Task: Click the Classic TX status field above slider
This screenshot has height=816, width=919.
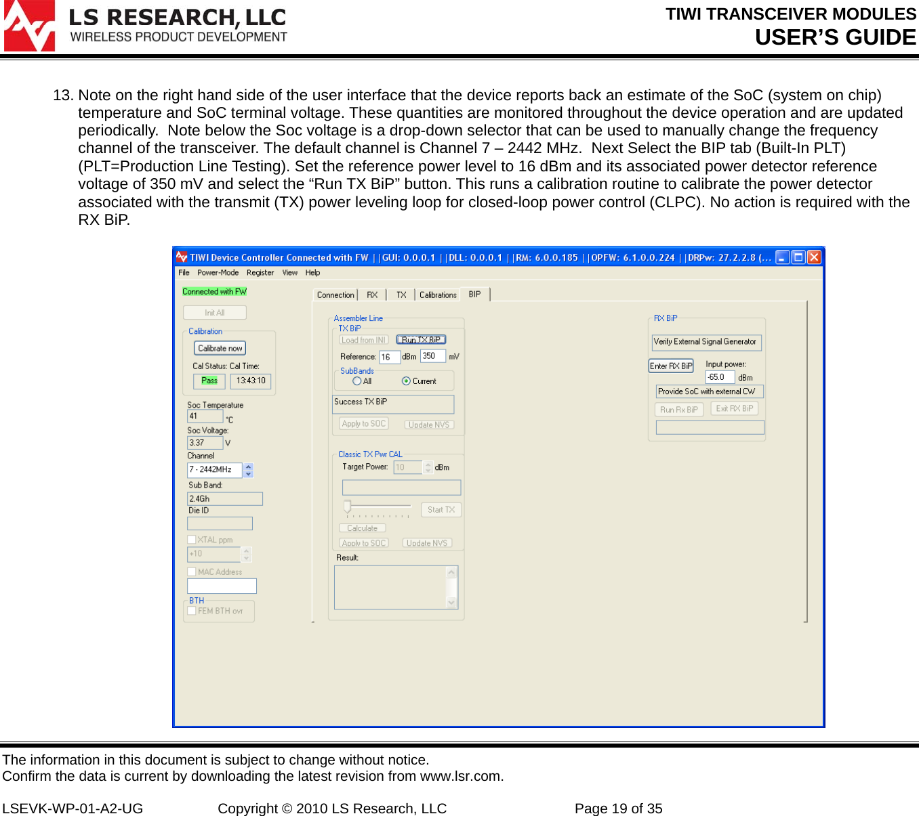Action: click(x=401, y=488)
